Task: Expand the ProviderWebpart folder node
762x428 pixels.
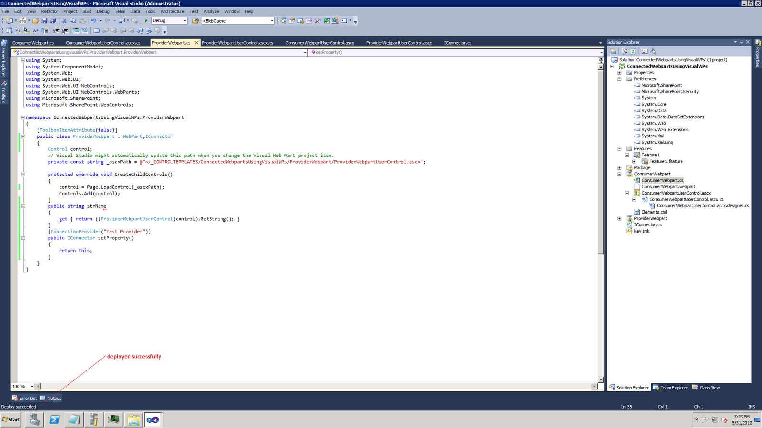Action: coord(619,219)
